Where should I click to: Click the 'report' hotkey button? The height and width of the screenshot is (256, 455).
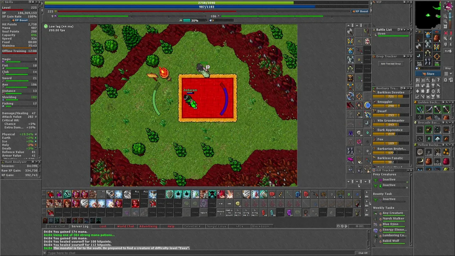point(203,213)
